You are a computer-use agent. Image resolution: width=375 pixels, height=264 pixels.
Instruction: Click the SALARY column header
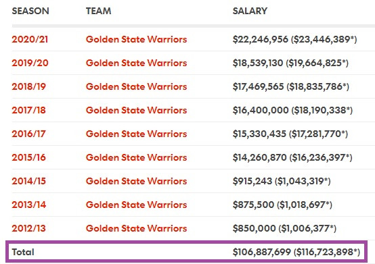[250, 11]
